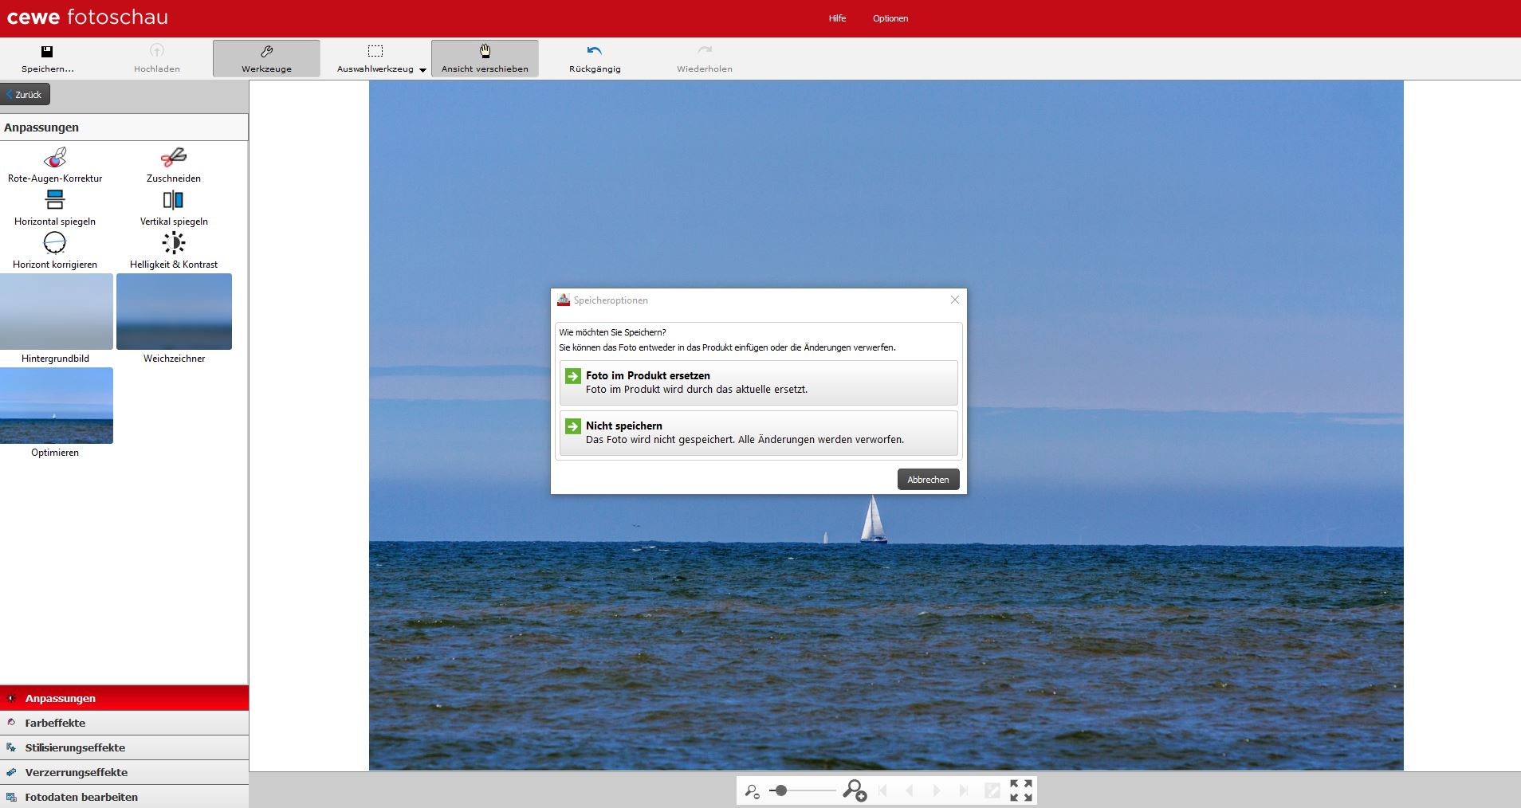
Task: Toggle the Ansicht verschieben hand tool
Action: pyautogui.click(x=485, y=52)
